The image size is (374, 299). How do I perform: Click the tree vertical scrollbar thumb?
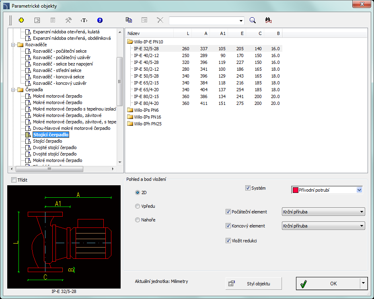pyautogui.click(x=119, y=81)
